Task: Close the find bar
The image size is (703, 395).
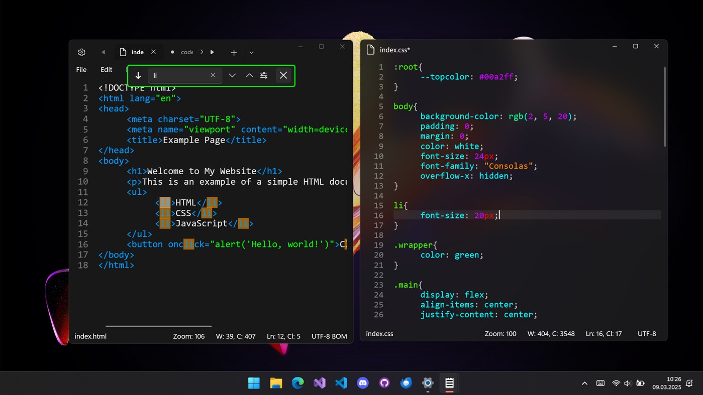Action: coord(283,75)
